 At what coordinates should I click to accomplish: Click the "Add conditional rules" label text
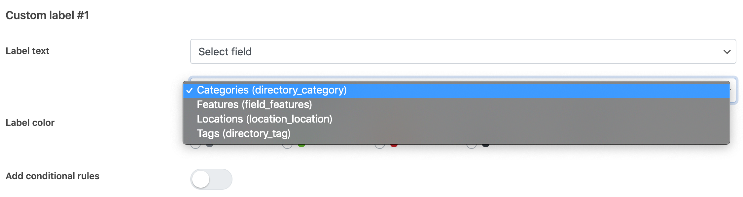click(x=53, y=176)
